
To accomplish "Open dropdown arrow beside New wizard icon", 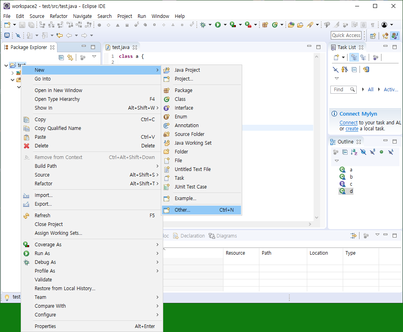I will tap(14, 25).
